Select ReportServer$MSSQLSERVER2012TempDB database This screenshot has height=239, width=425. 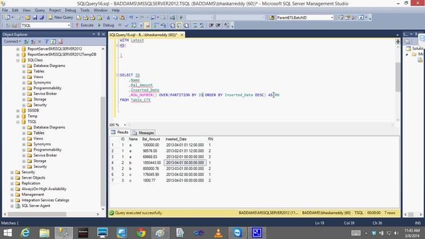click(62, 54)
